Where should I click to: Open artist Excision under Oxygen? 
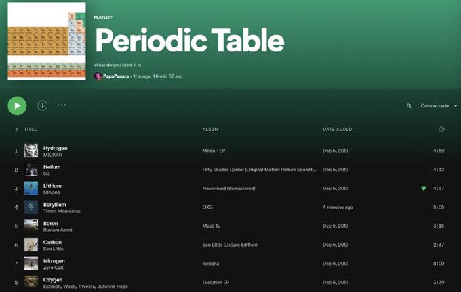coord(52,286)
